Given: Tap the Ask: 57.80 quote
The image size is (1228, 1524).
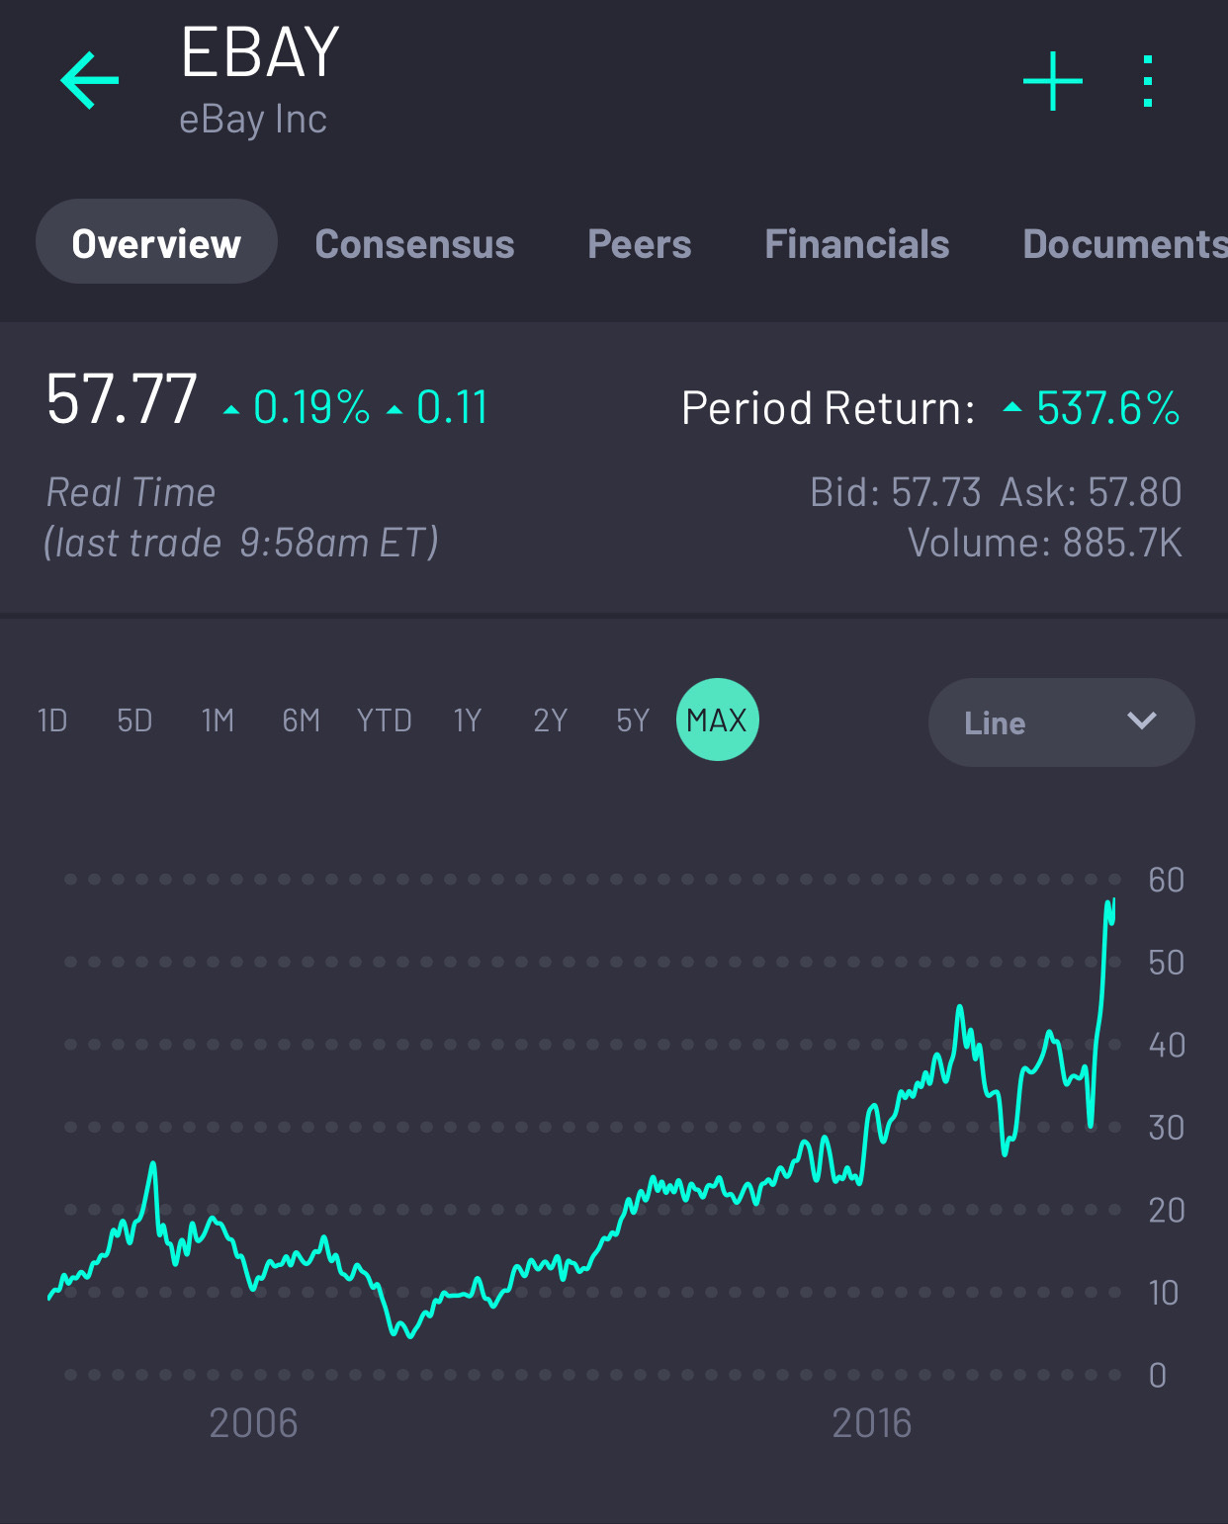Looking at the screenshot, I should [x=1091, y=492].
